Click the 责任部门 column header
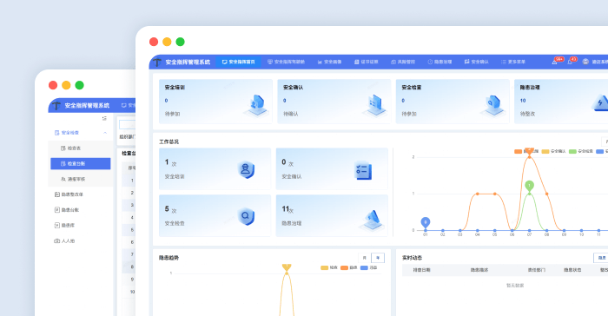The image size is (608, 316). pyautogui.click(x=537, y=270)
